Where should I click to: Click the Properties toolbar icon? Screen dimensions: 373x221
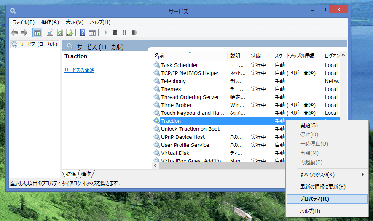pos(50,32)
